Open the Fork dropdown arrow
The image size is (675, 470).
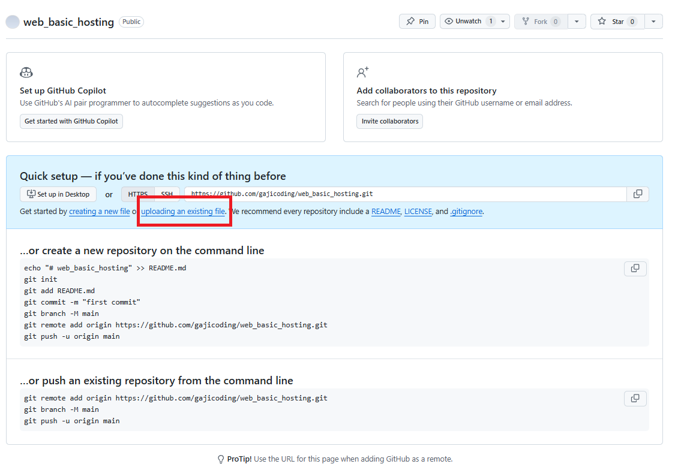577,22
